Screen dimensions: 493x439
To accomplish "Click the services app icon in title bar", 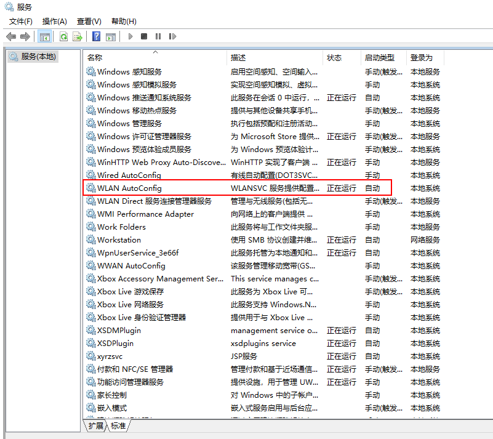I will click(x=9, y=6).
